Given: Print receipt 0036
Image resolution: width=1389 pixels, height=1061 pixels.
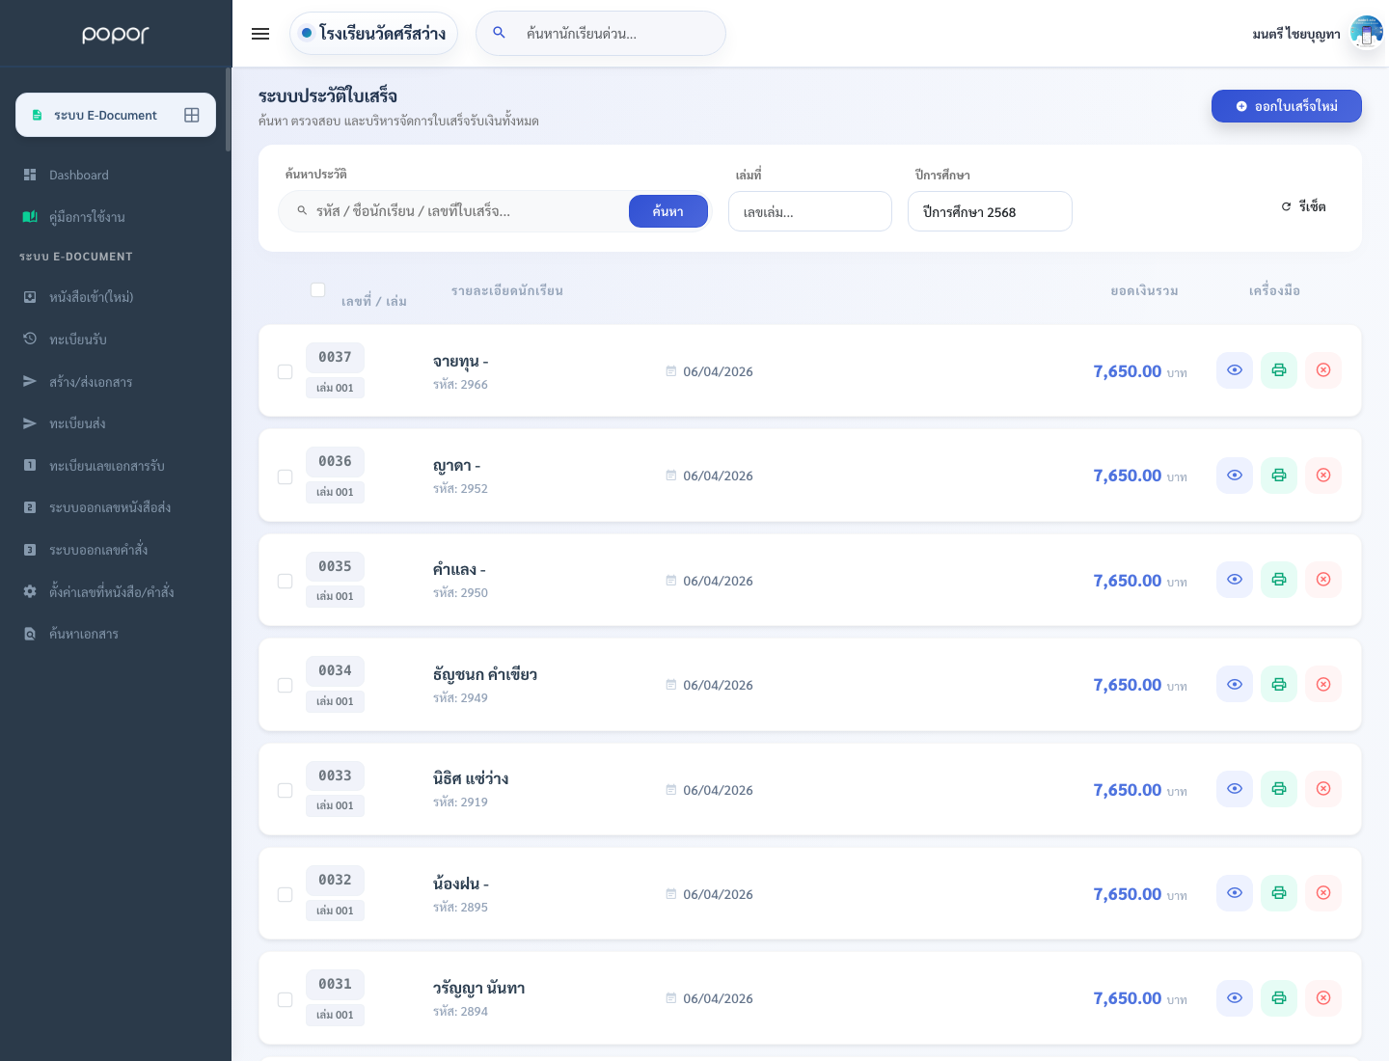Looking at the screenshot, I should pos(1279,476).
